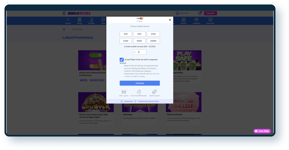The height and width of the screenshot is (150, 289).
Task: Change the Visa/Mastercard payment method
Action: tap(140, 21)
